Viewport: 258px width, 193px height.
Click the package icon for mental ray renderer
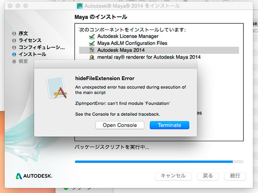point(92,57)
